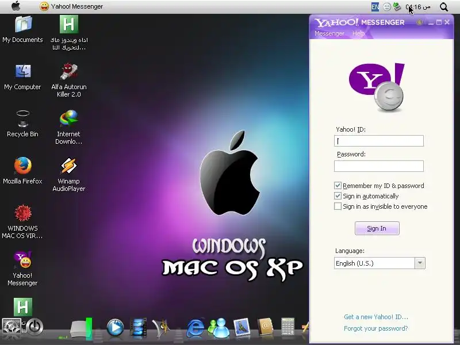Click the Yahoo! Messenger logo image
This screenshot has width=460, height=345.
(377, 87)
